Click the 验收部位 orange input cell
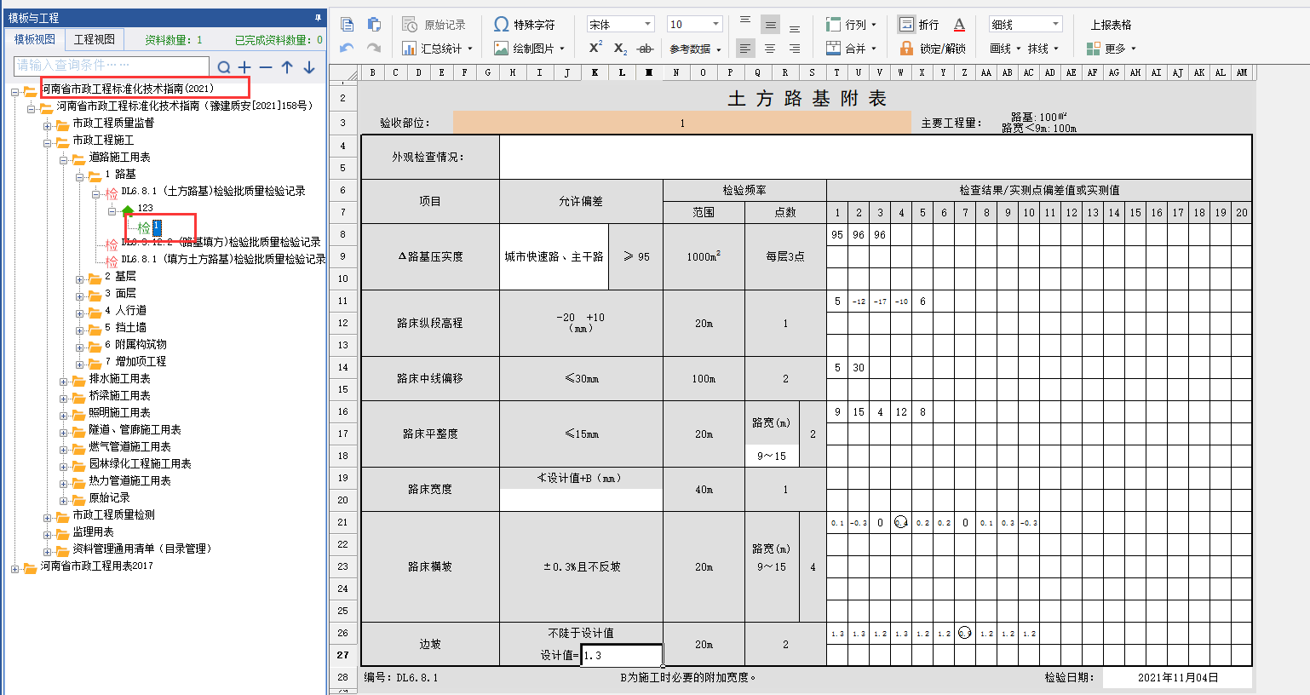 [x=681, y=123]
